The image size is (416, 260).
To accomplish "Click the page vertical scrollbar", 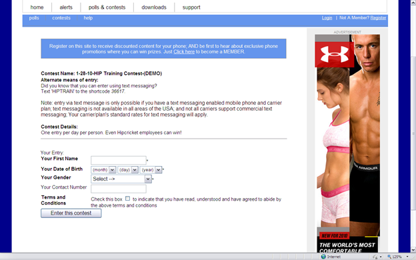I will [413, 133].
